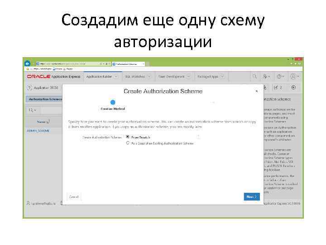This screenshot has width=326, height=245.
Task: Click the Application 39750 breadcrumb text
Action: pos(46,88)
